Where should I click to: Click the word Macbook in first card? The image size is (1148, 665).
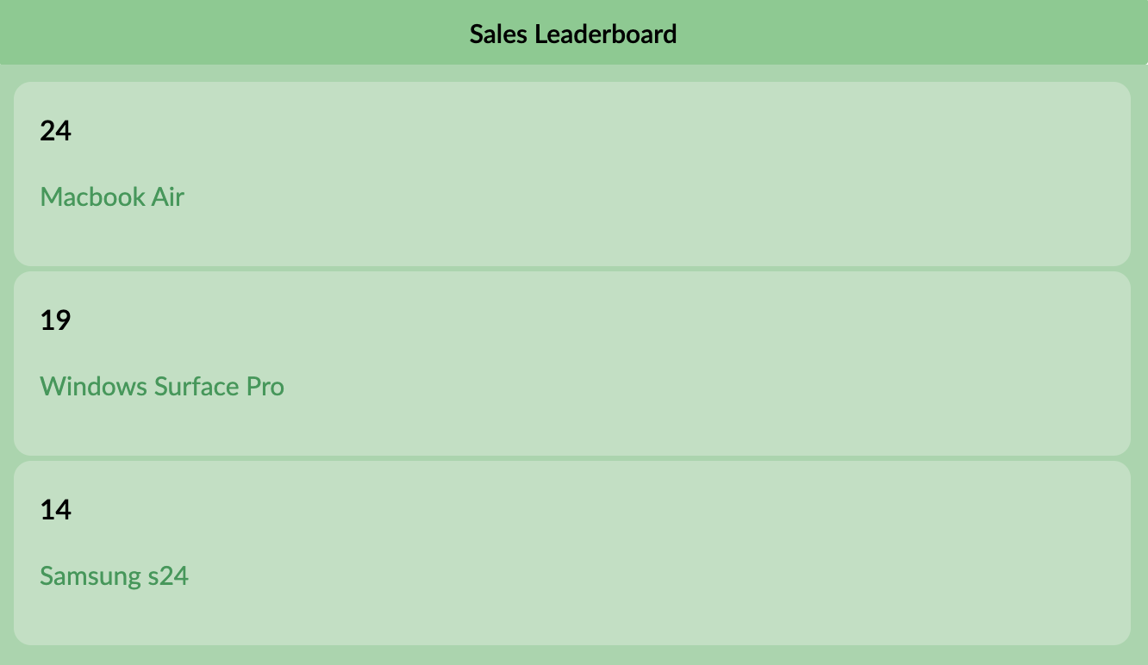[93, 196]
